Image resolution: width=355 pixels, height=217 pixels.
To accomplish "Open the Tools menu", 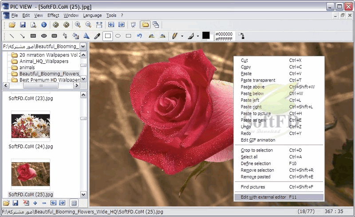I will pyautogui.click(x=111, y=15).
